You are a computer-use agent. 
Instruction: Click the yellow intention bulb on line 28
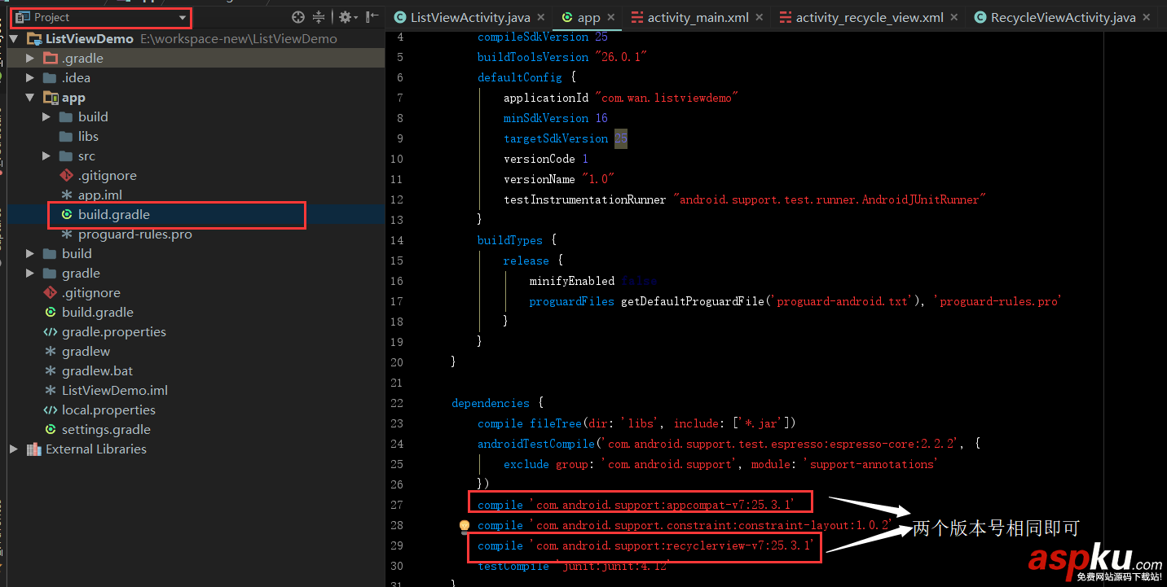coord(465,526)
